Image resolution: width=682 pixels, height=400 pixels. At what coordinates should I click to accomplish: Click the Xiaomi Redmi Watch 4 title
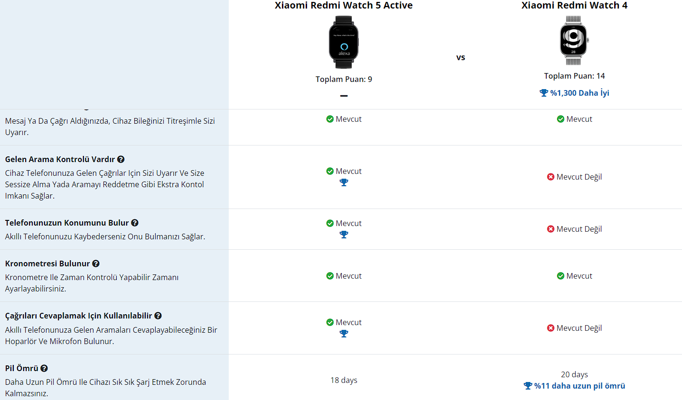click(574, 6)
